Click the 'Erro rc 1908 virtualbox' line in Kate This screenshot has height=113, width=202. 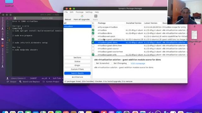tap(25, 21)
